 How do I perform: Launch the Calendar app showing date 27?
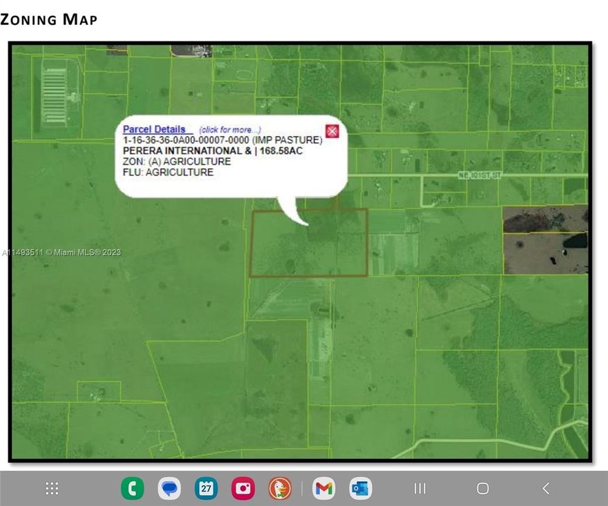pos(206,488)
